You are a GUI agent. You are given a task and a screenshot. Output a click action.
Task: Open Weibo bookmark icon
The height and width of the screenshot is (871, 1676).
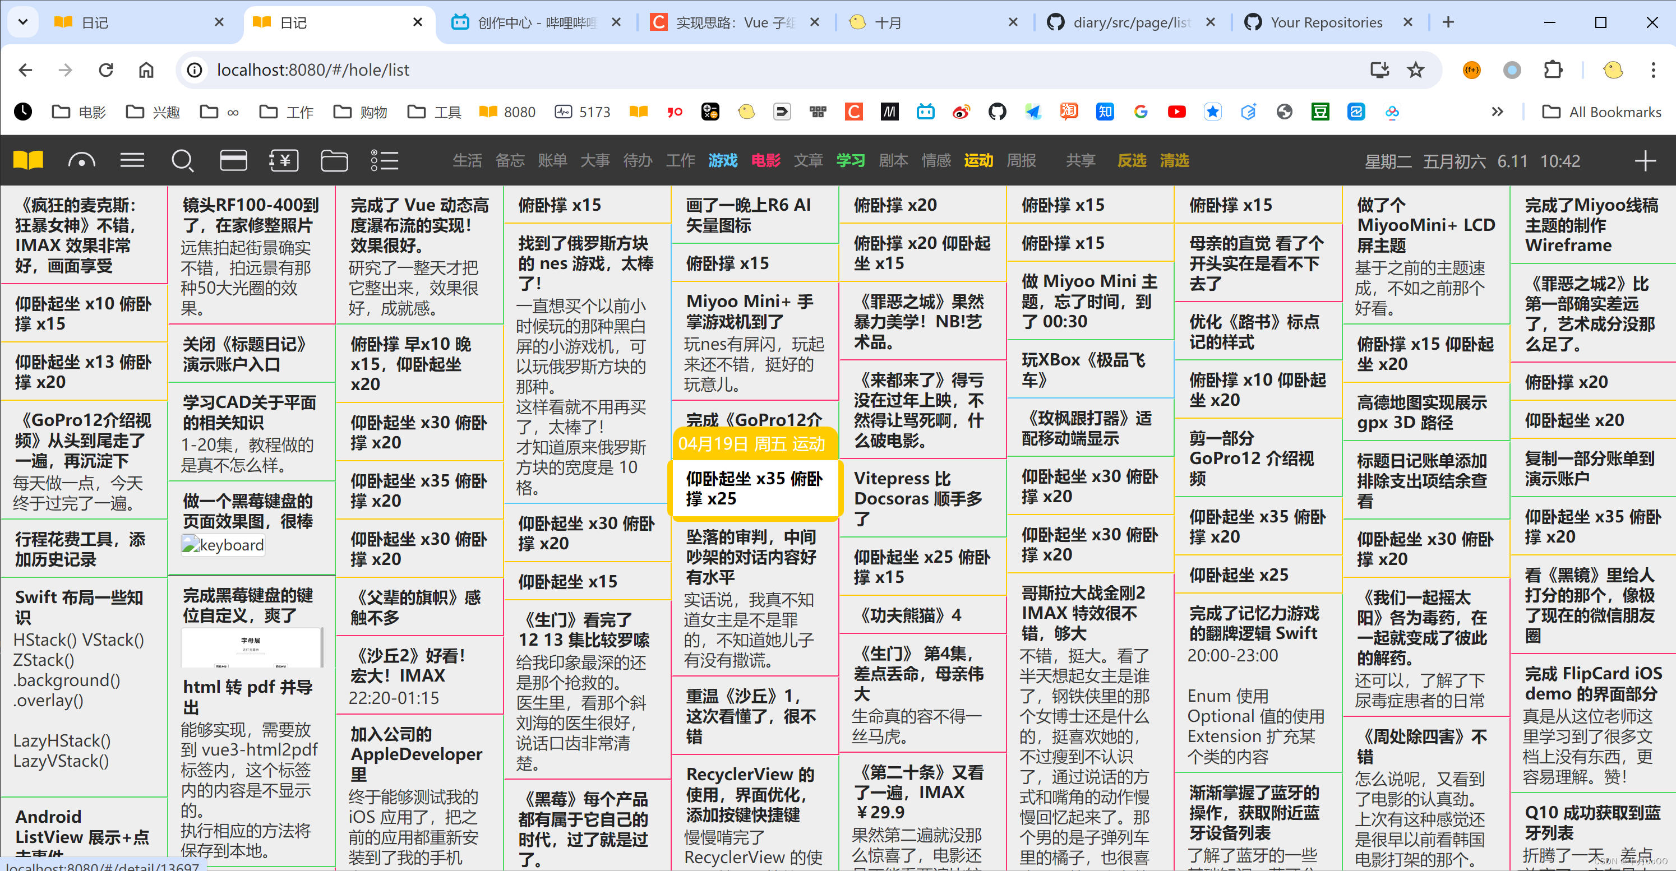(961, 112)
